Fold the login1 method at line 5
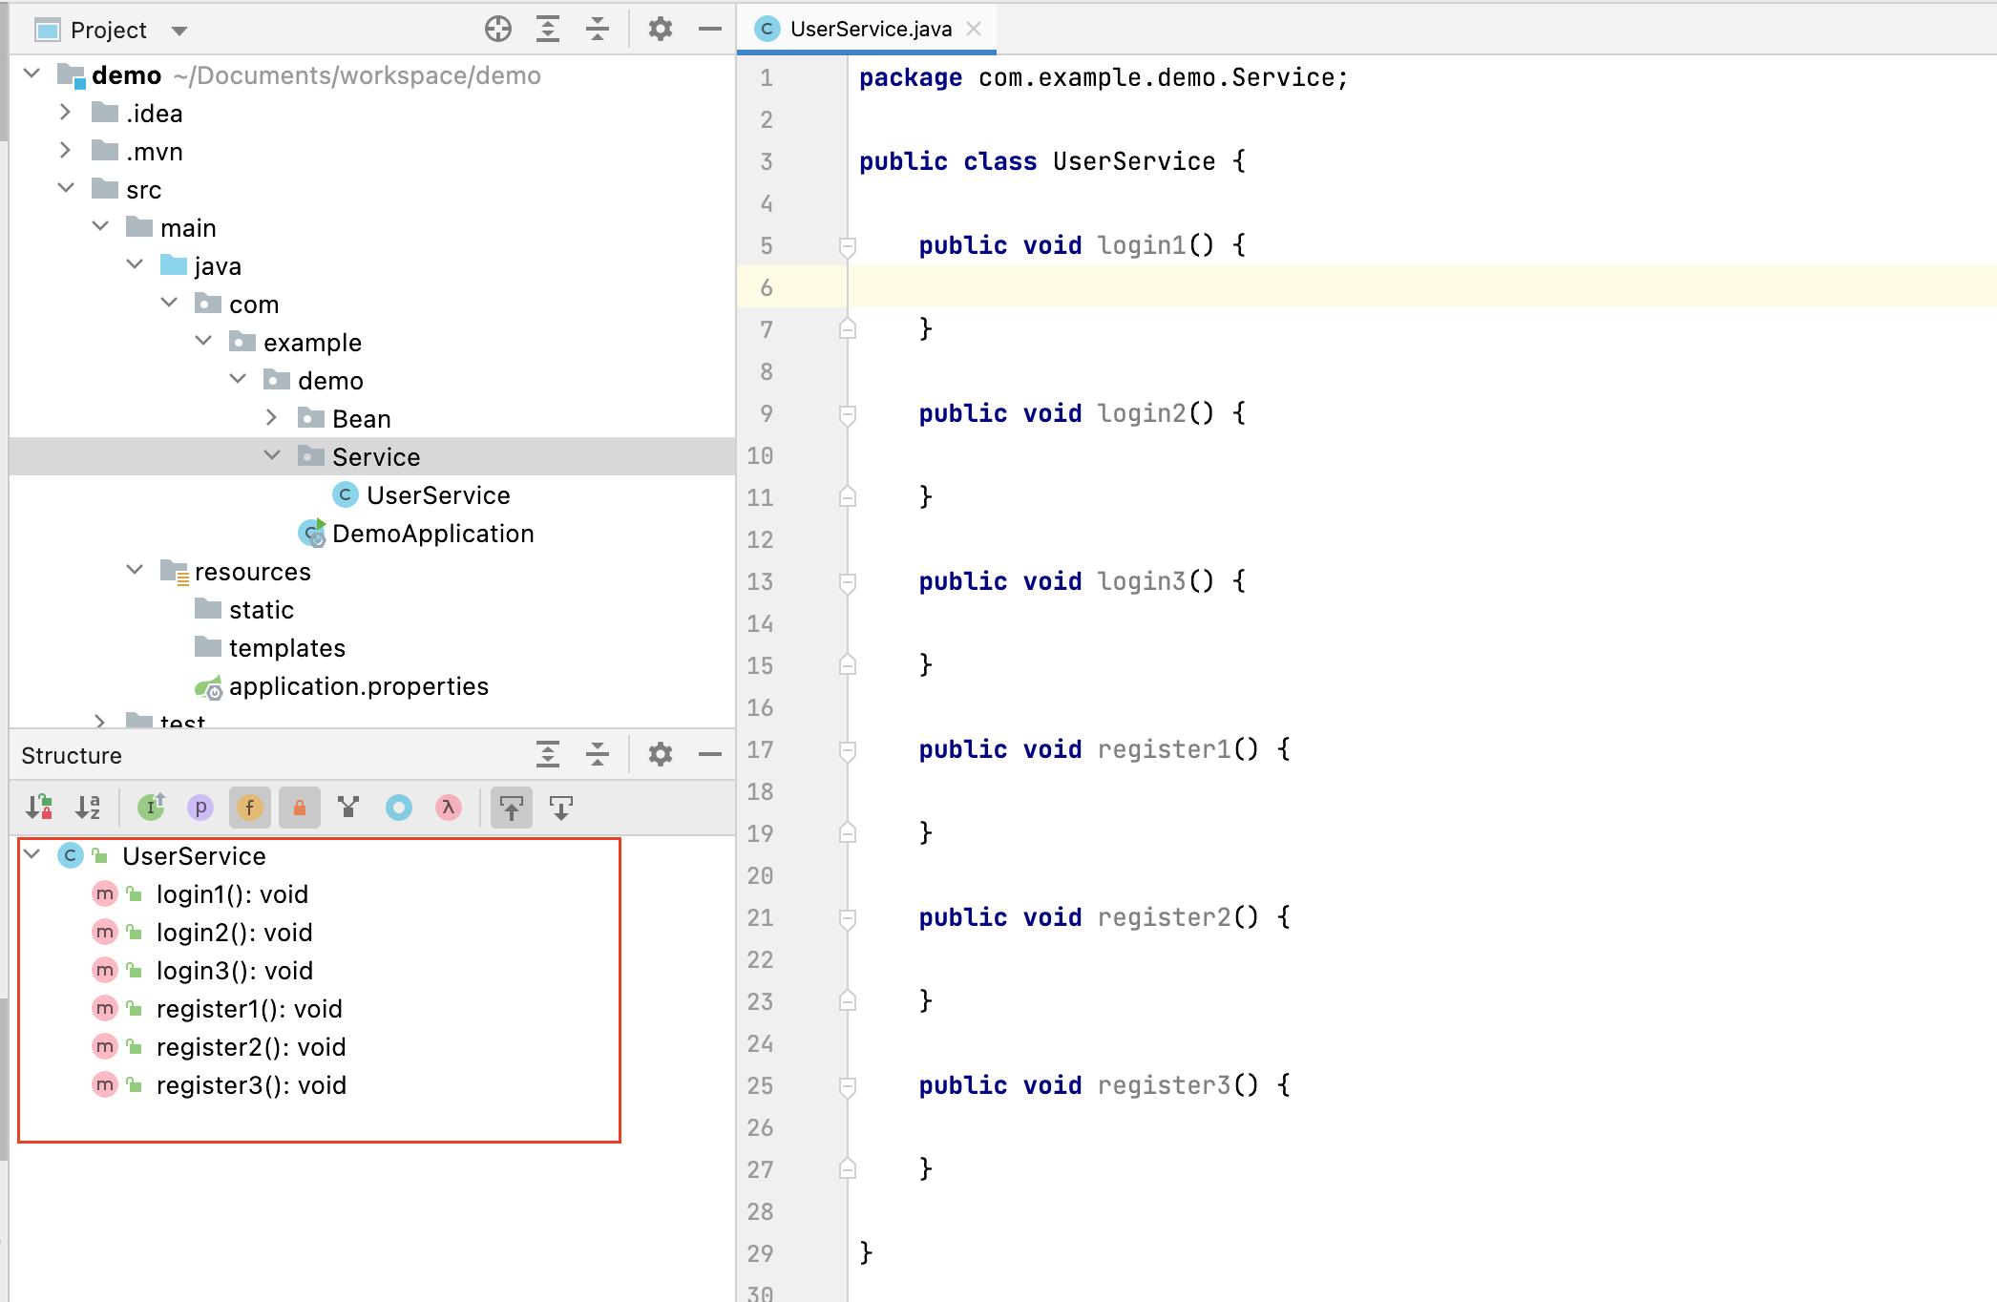 [x=847, y=246]
